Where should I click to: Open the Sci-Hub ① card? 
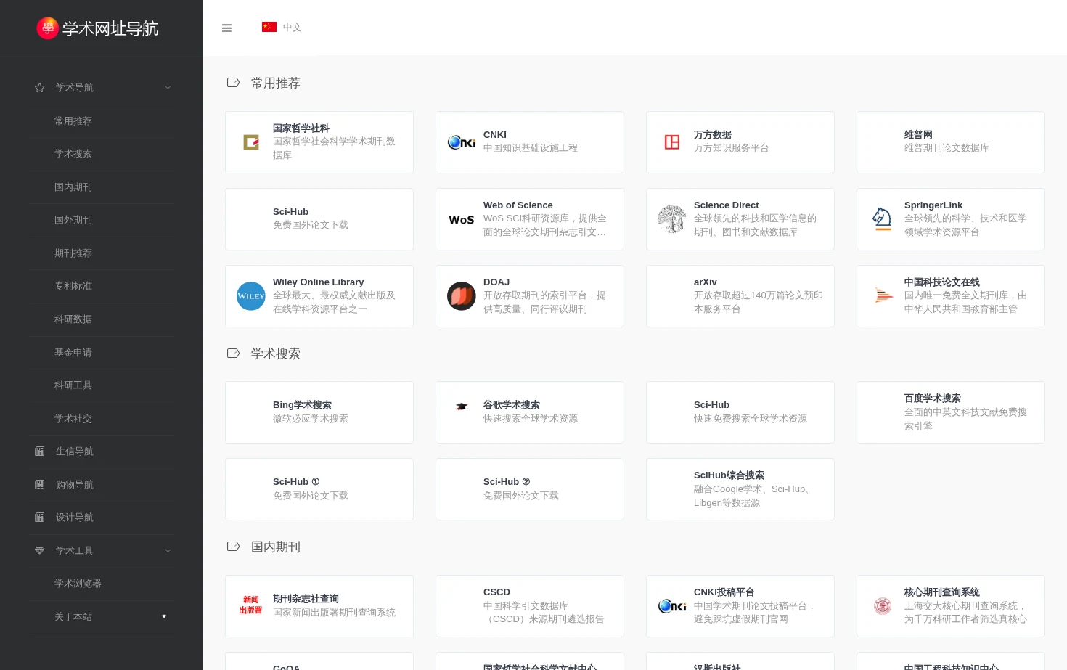click(319, 489)
